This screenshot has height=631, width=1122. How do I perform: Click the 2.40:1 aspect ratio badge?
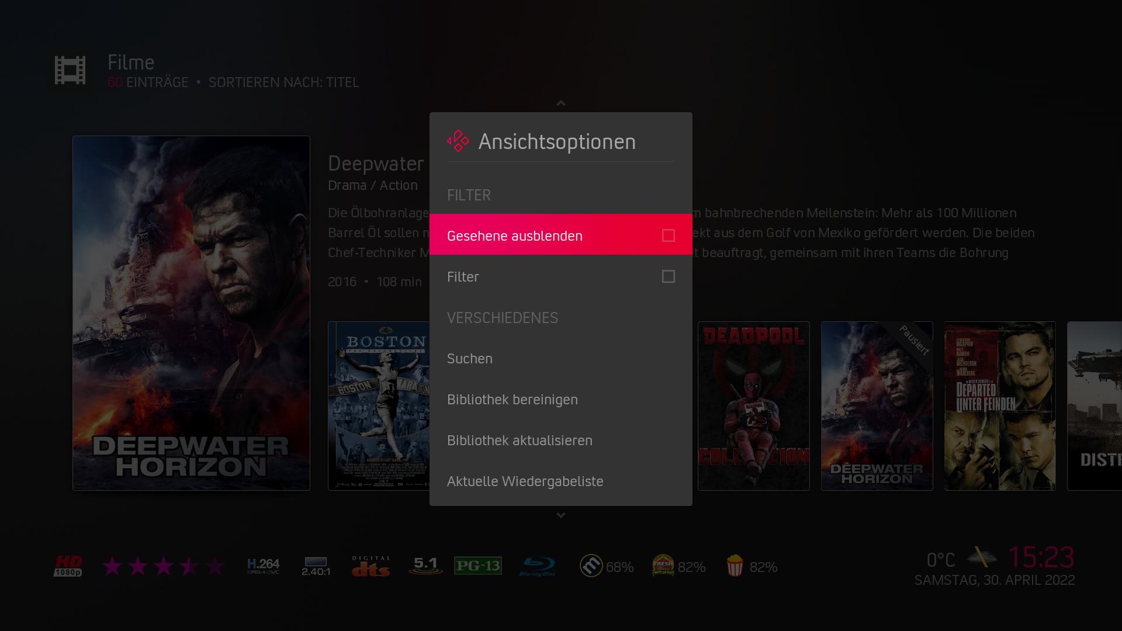click(x=316, y=566)
